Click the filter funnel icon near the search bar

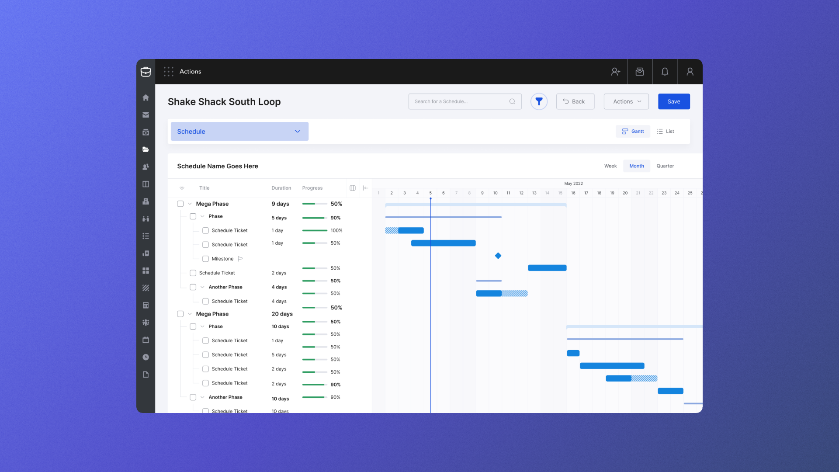pos(539,101)
